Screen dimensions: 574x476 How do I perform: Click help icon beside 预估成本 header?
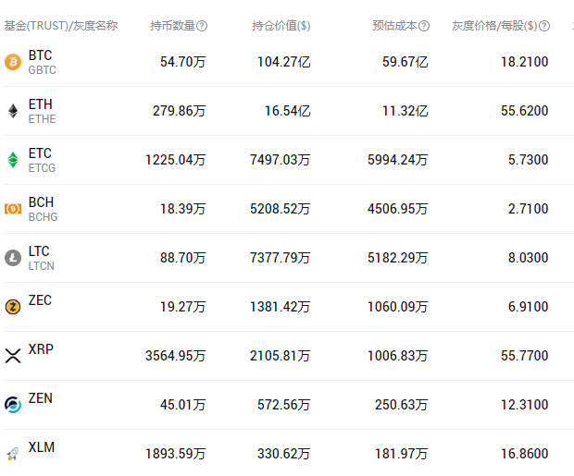[x=424, y=26]
